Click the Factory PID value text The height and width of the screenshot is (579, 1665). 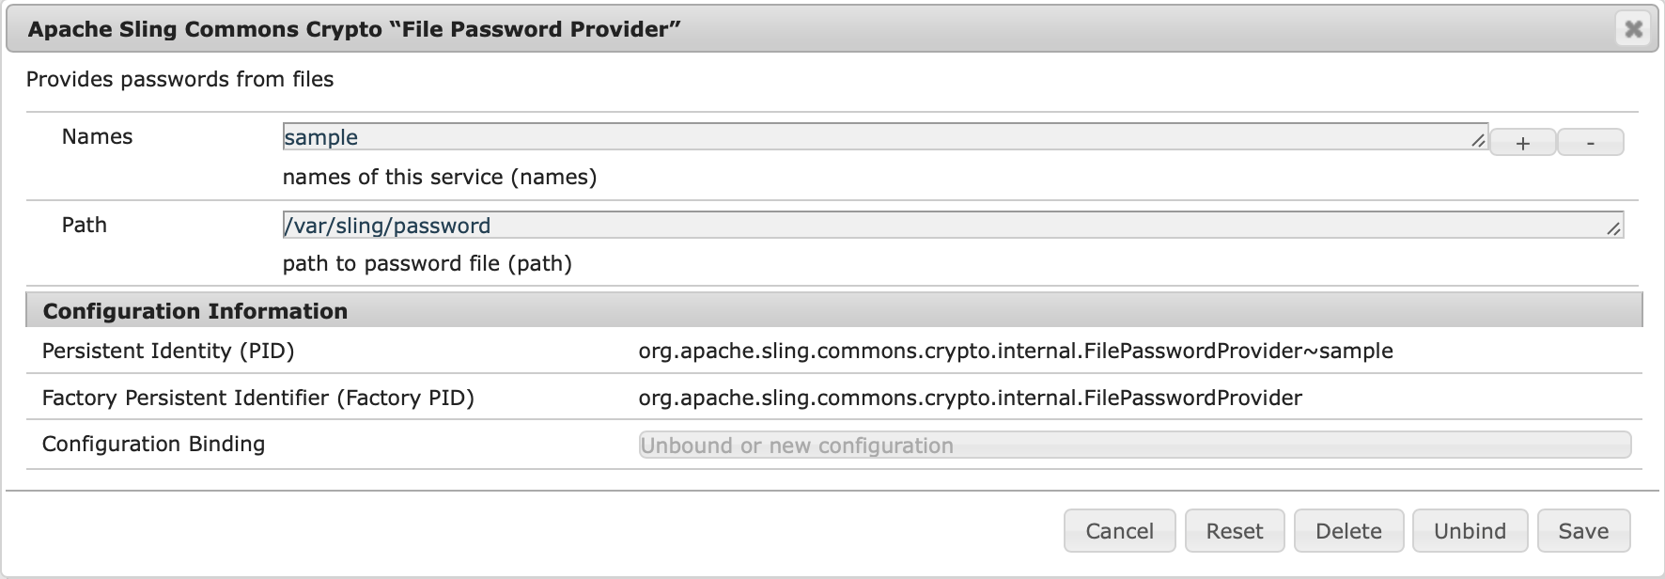point(970,399)
